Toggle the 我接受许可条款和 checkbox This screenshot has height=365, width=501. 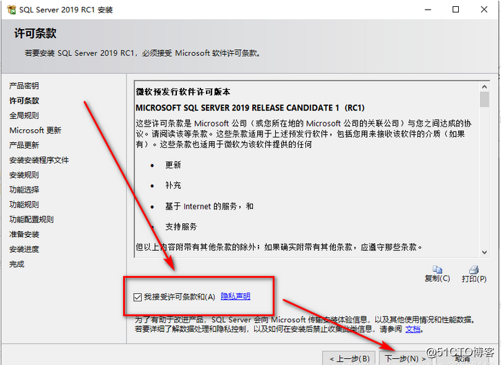pyautogui.click(x=138, y=297)
